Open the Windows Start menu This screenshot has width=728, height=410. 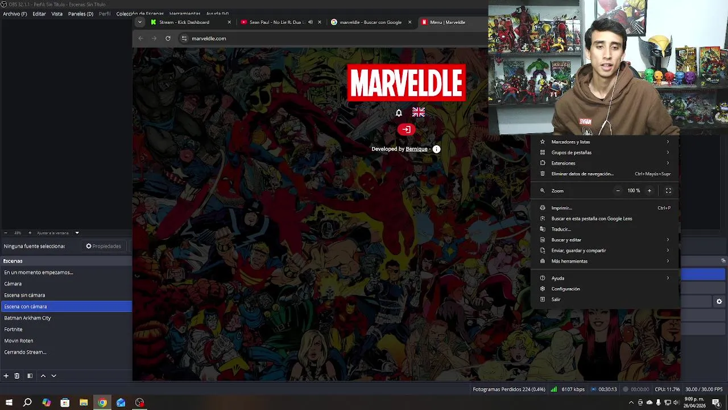[9, 403]
